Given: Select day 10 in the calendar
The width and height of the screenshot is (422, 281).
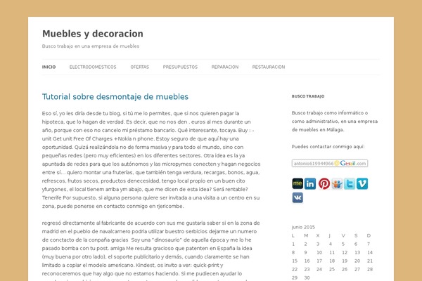Looking at the screenshot, I should [319, 252].
